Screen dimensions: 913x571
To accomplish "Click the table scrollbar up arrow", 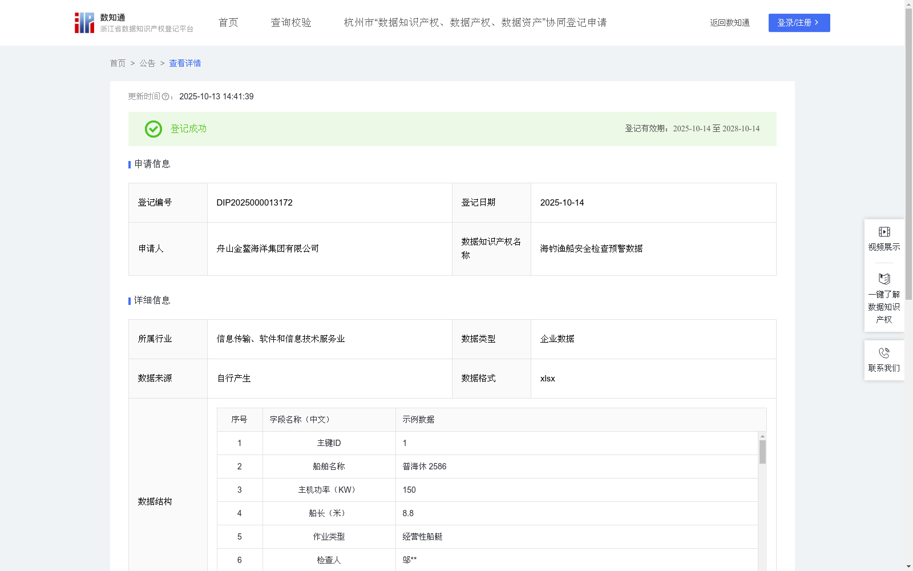I will point(762,436).
